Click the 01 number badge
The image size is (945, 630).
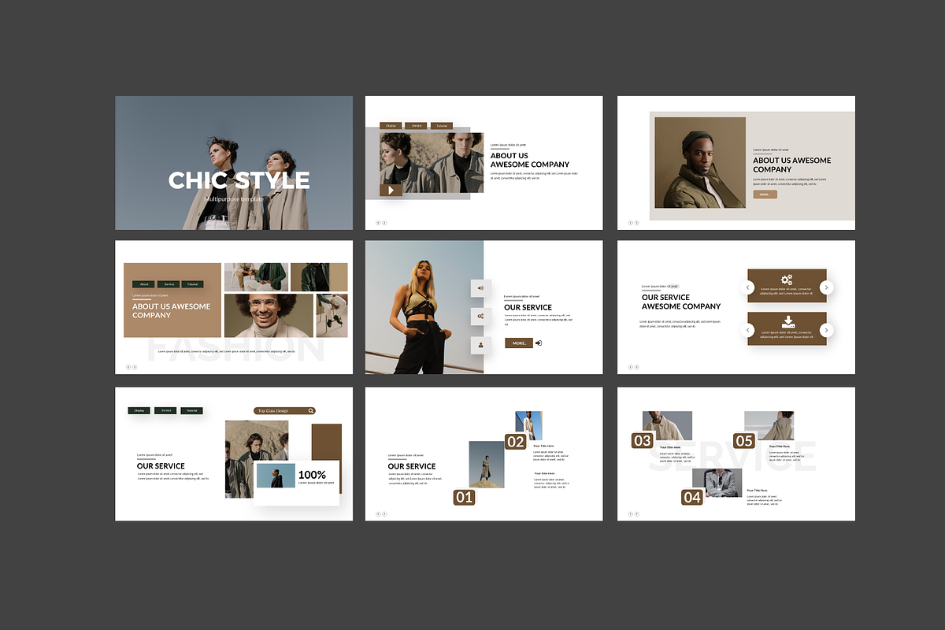point(465,497)
